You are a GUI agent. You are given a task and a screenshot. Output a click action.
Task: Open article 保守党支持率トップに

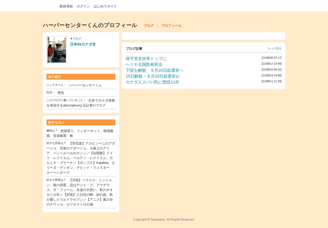coord(146,59)
